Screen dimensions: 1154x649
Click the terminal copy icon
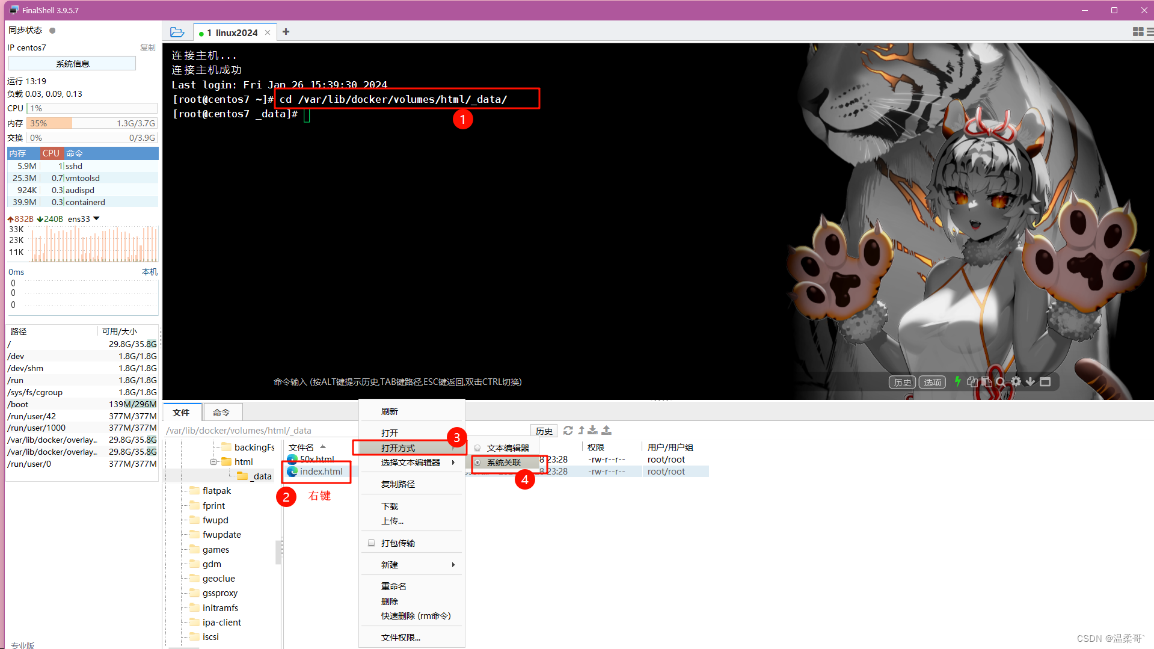[x=972, y=381]
